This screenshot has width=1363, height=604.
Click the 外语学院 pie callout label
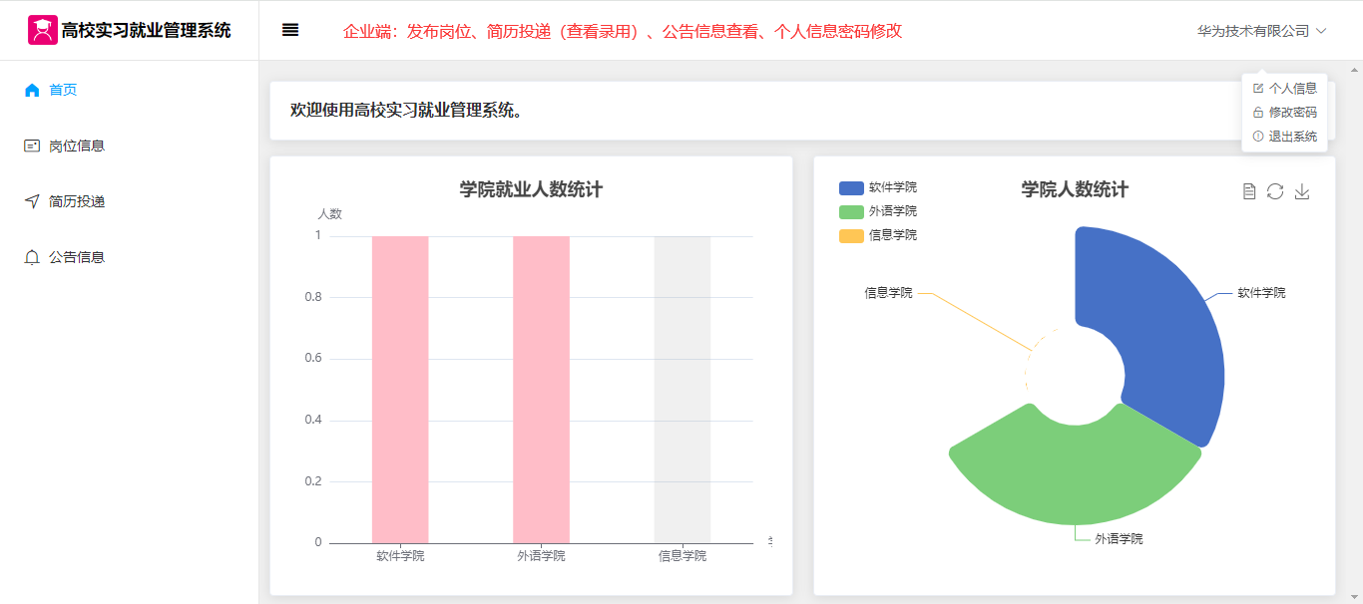(x=1119, y=539)
